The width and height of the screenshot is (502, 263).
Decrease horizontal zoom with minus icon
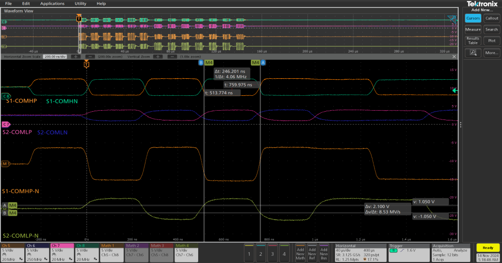tap(90, 56)
